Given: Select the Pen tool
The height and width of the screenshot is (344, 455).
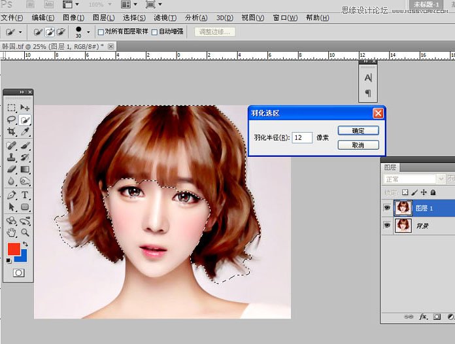Looking at the screenshot, I should (x=12, y=195).
